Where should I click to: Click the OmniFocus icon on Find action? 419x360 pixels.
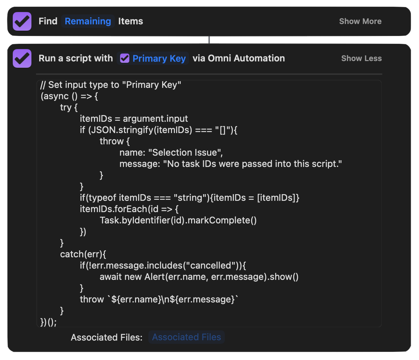(x=22, y=21)
